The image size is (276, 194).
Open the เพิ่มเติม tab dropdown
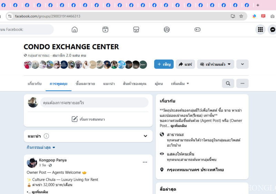(x=180, y=83)
